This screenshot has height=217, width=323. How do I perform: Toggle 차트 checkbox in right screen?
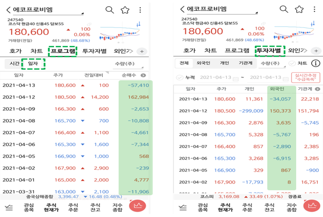coord(292,63)
